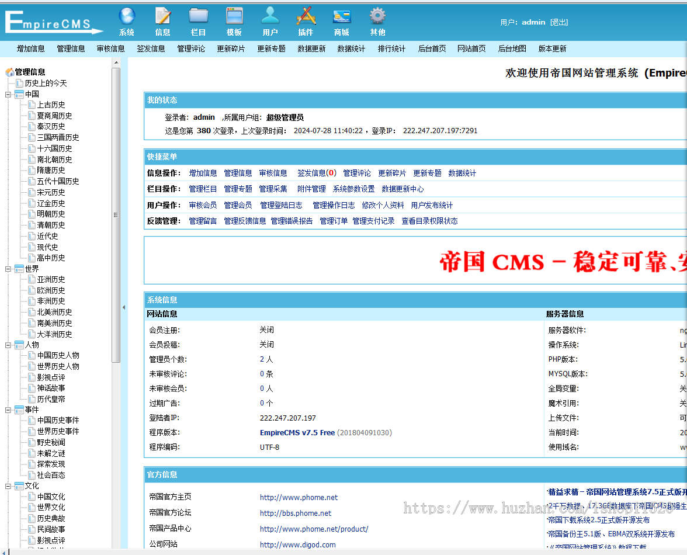Open the 商城 card icon
687x555 pixels.
342,16
